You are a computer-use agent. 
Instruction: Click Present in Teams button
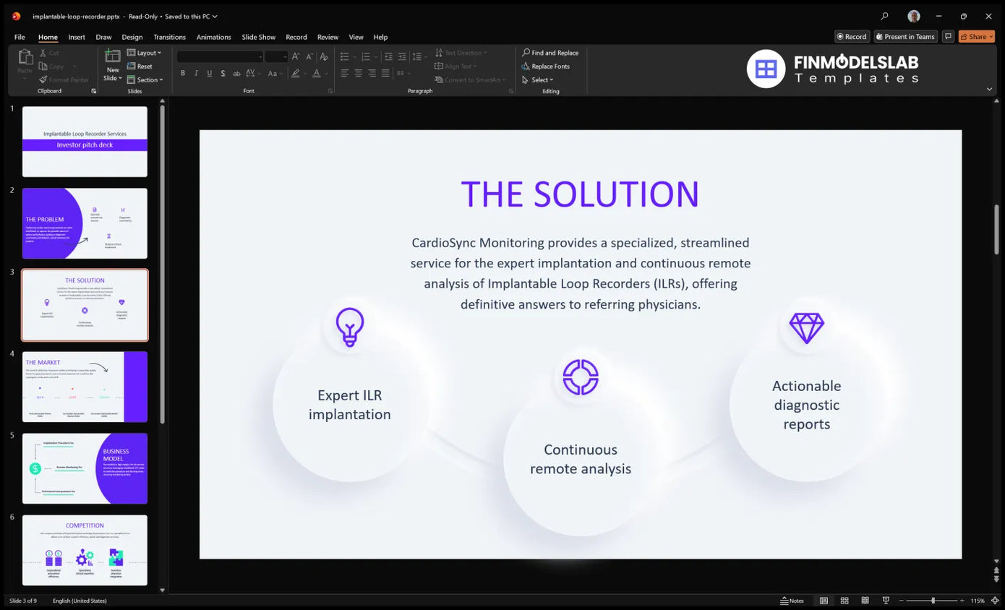tap(905, 36)
